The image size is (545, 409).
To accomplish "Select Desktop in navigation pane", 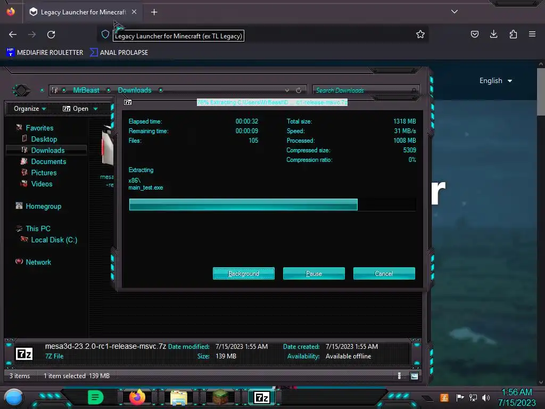I will click(44, 139).
